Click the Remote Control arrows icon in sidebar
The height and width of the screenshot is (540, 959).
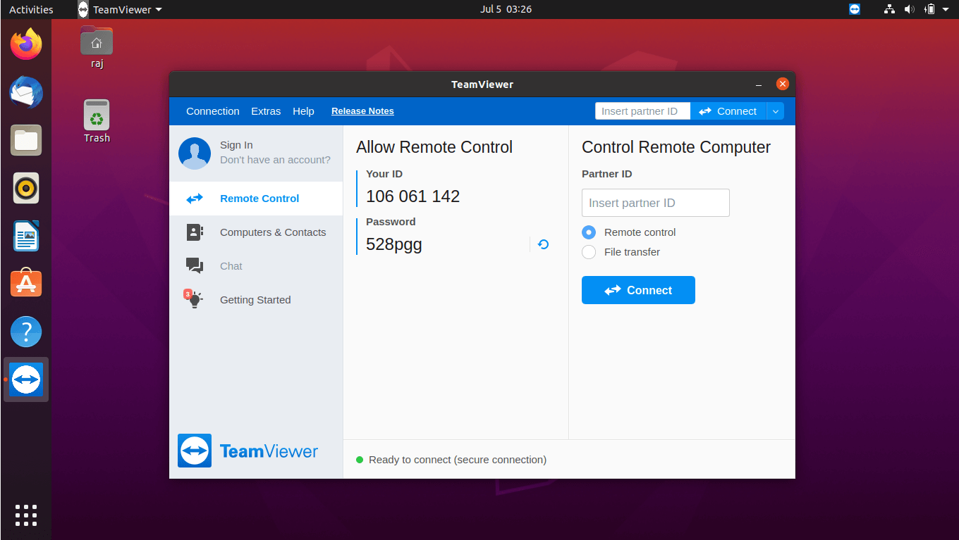coord(195,199)
